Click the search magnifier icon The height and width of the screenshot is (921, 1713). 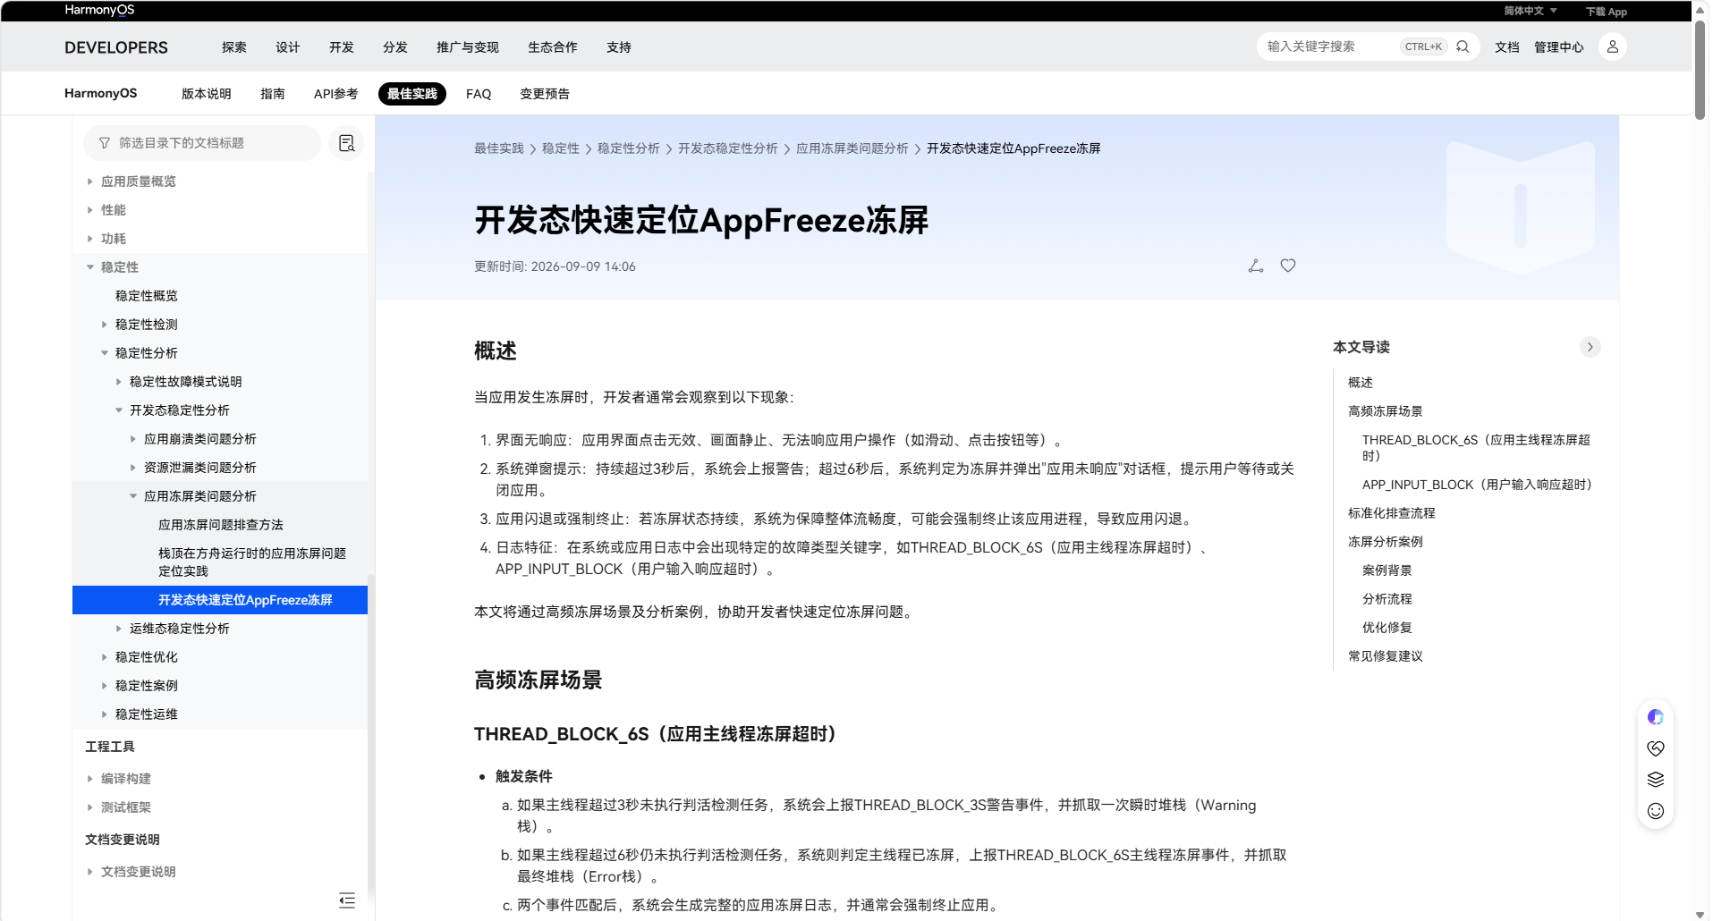pos(1463,46)
